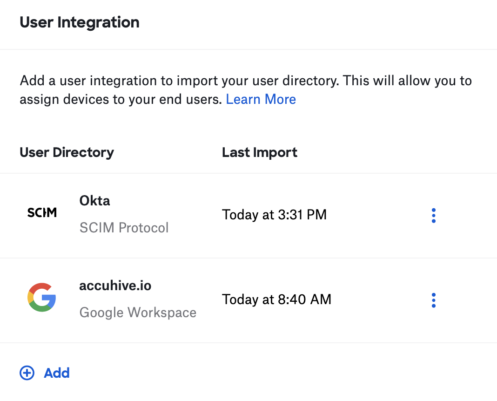Open the three-dot menu for Okta
Viewport: 497px width, 401px height.
433,216
